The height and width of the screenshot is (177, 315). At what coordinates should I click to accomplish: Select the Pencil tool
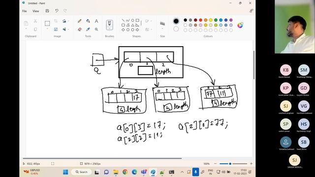(x=80, y=21)
